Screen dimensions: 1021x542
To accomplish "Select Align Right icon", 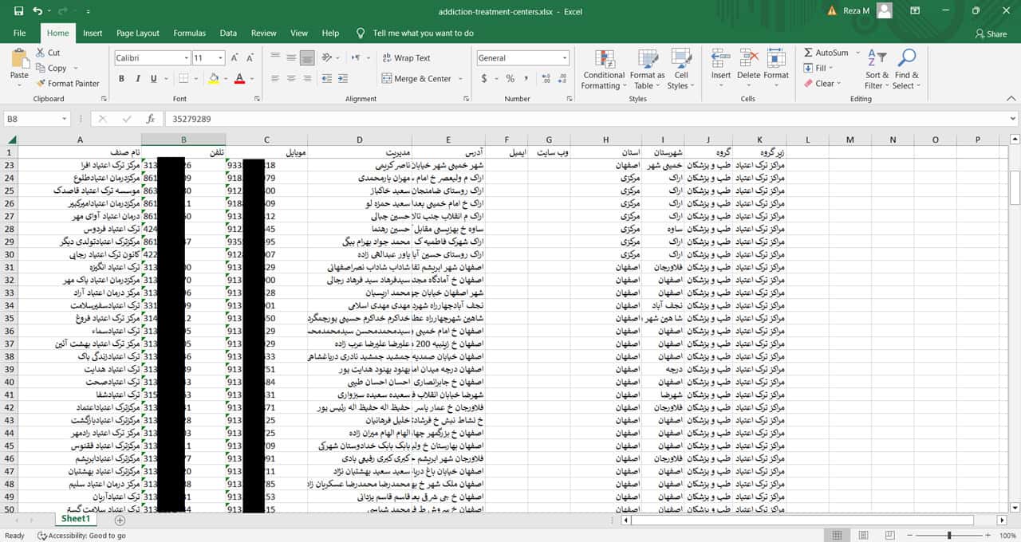I will pyautogui.click(x=308, y=79).
